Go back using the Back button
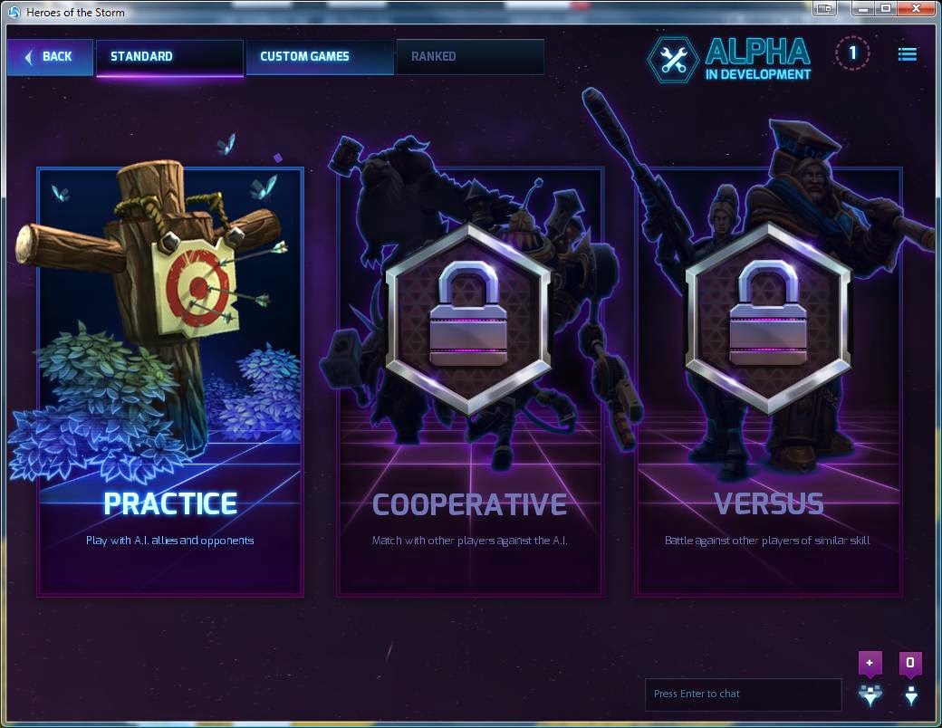Image resolution: width=942 pixels, height=728 pixels. click(51, 57)
